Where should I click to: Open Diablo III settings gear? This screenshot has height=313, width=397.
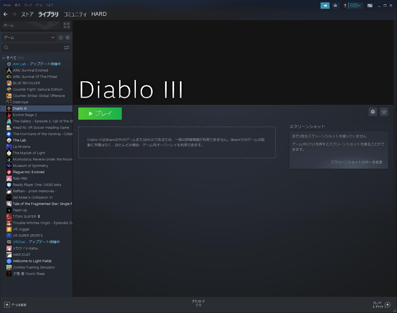click(x=373, y=112)
